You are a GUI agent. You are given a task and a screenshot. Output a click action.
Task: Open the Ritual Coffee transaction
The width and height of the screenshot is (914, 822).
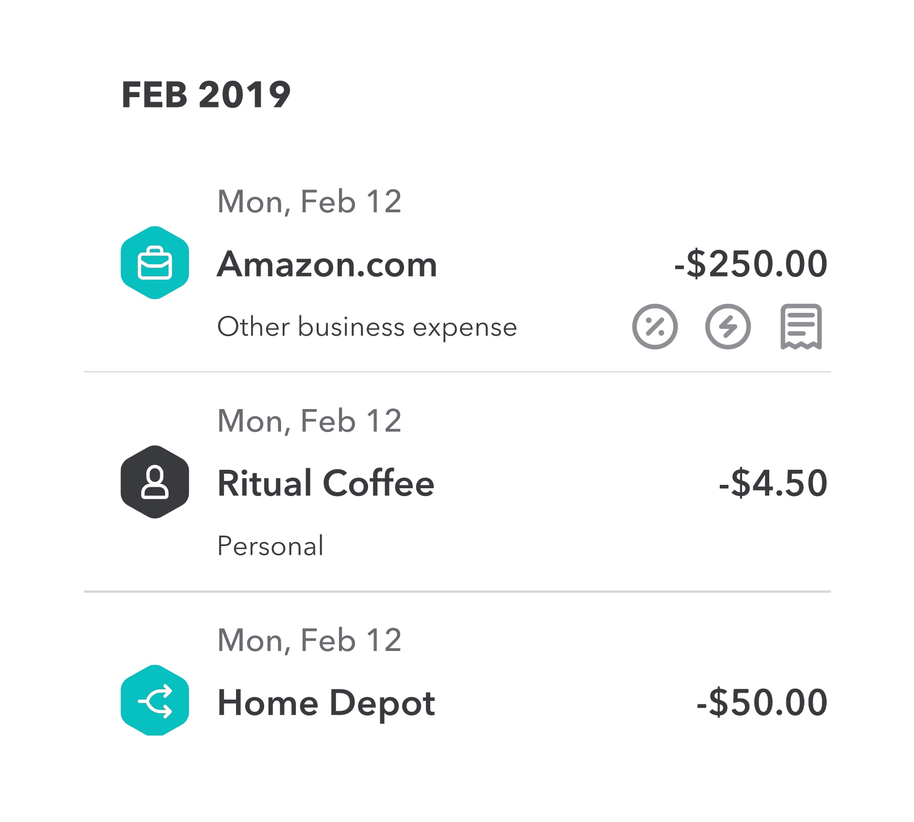[325, 483]
